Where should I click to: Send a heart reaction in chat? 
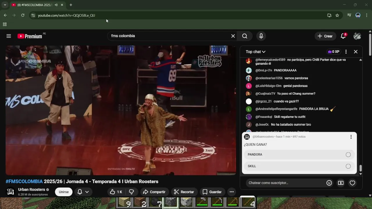(x=352, y=183)
